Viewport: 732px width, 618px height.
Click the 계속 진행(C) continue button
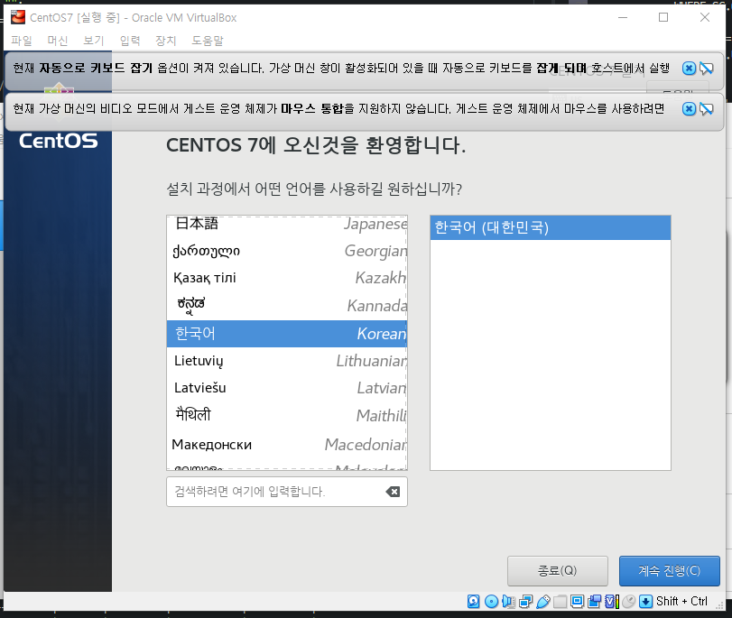[x=670, y=571]
